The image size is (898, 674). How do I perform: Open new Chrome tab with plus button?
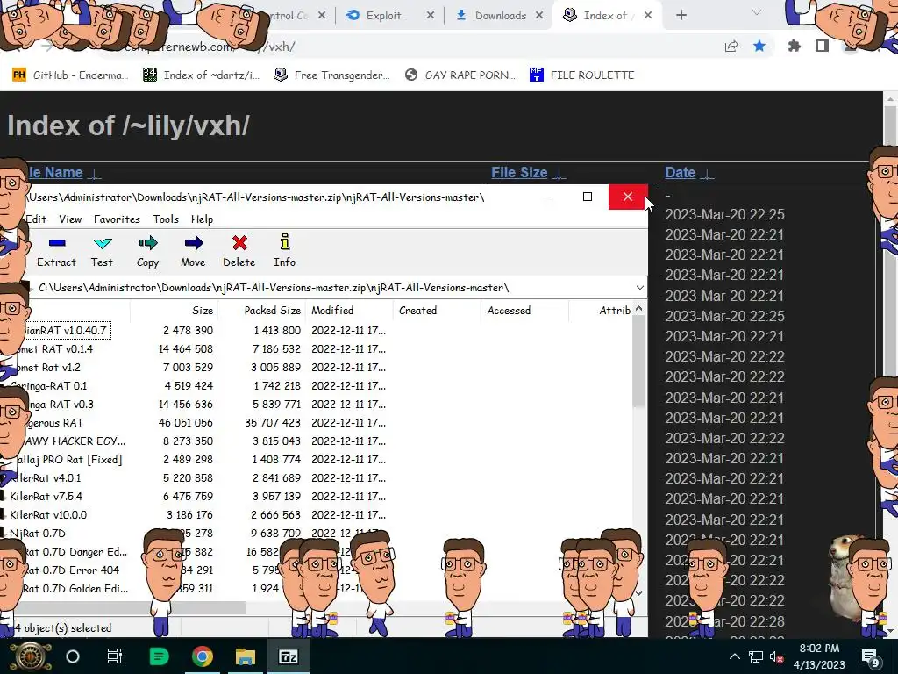(x=681, y=16)
